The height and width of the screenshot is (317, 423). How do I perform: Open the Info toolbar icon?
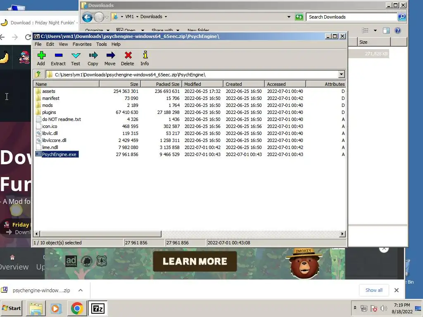click(x=145, y=55)
